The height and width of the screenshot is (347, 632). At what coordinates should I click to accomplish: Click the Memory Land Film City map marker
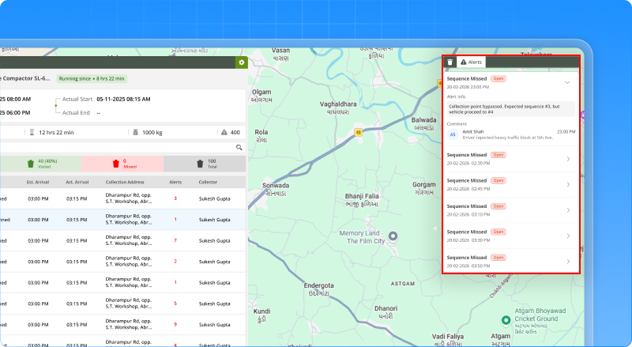(394, 236)
